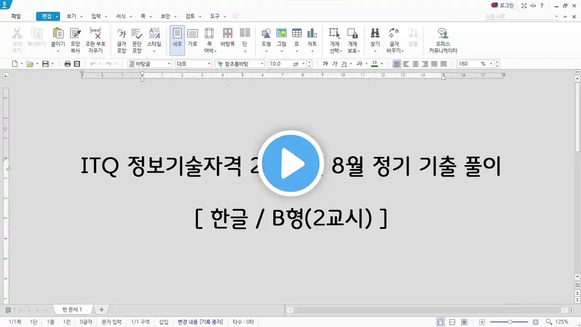Open the font size 10.0 pt dropdown
This screenshot has height=327, width=581.
click(304, 64)
